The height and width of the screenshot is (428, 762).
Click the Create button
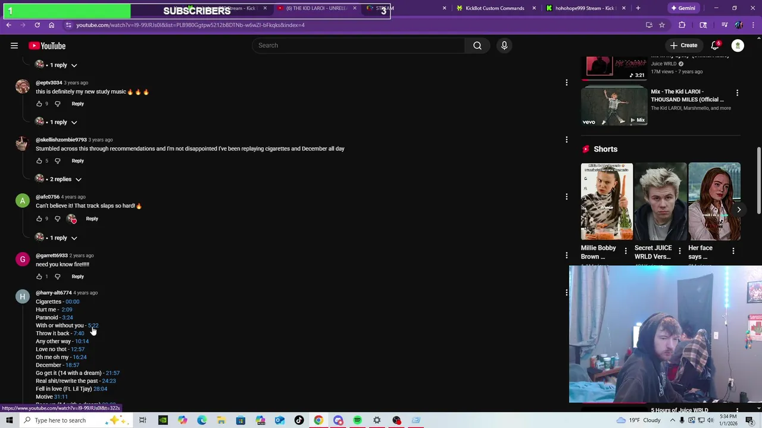683,45
